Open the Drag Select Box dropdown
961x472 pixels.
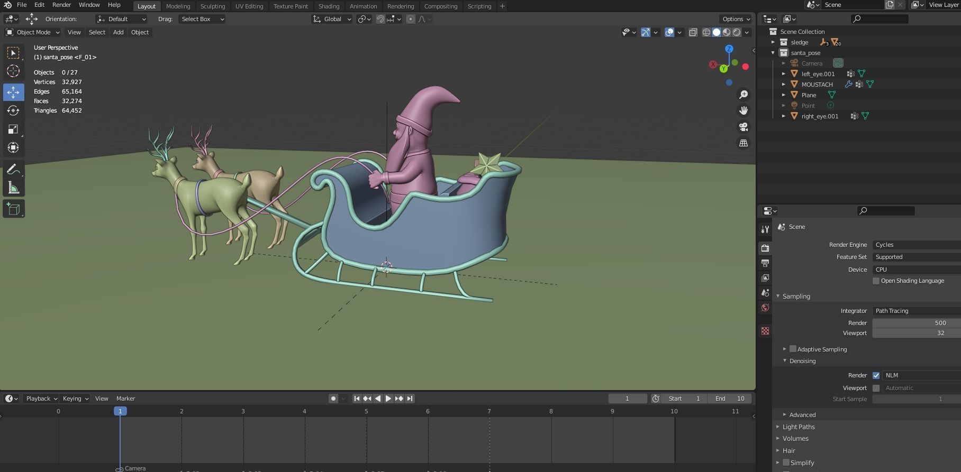click(x=202, y=19)
